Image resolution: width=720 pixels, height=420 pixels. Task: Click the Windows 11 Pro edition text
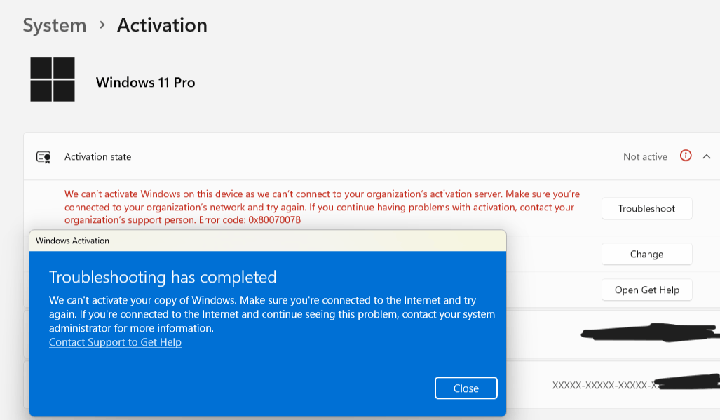pos(146,82)
